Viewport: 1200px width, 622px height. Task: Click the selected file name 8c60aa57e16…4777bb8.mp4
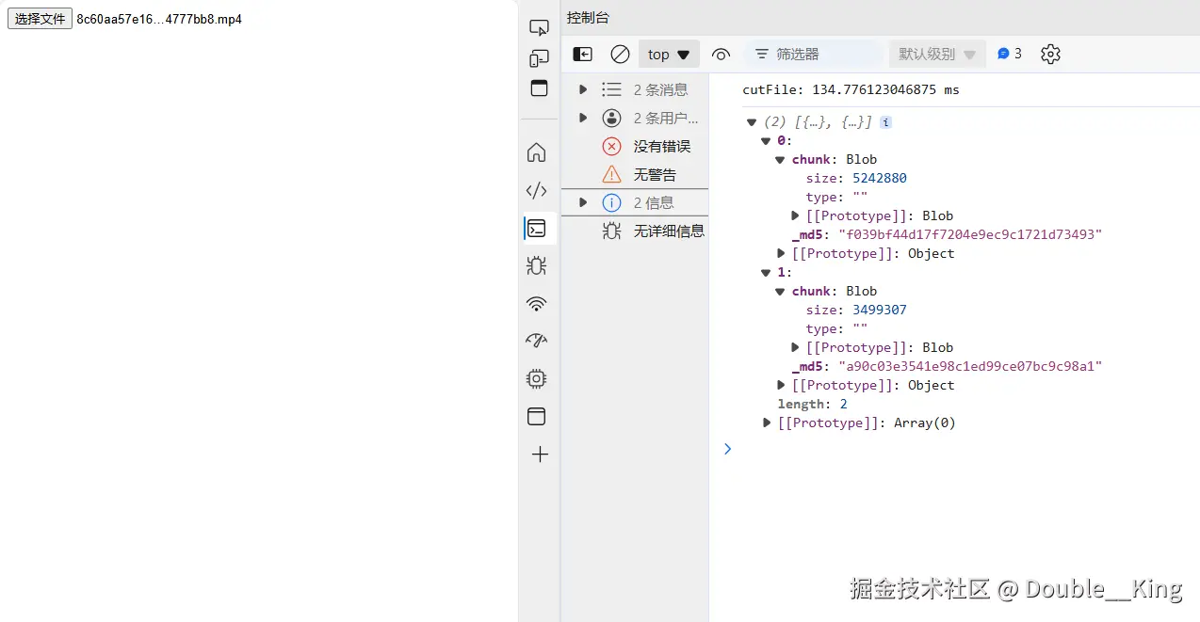tap(159, 19)
